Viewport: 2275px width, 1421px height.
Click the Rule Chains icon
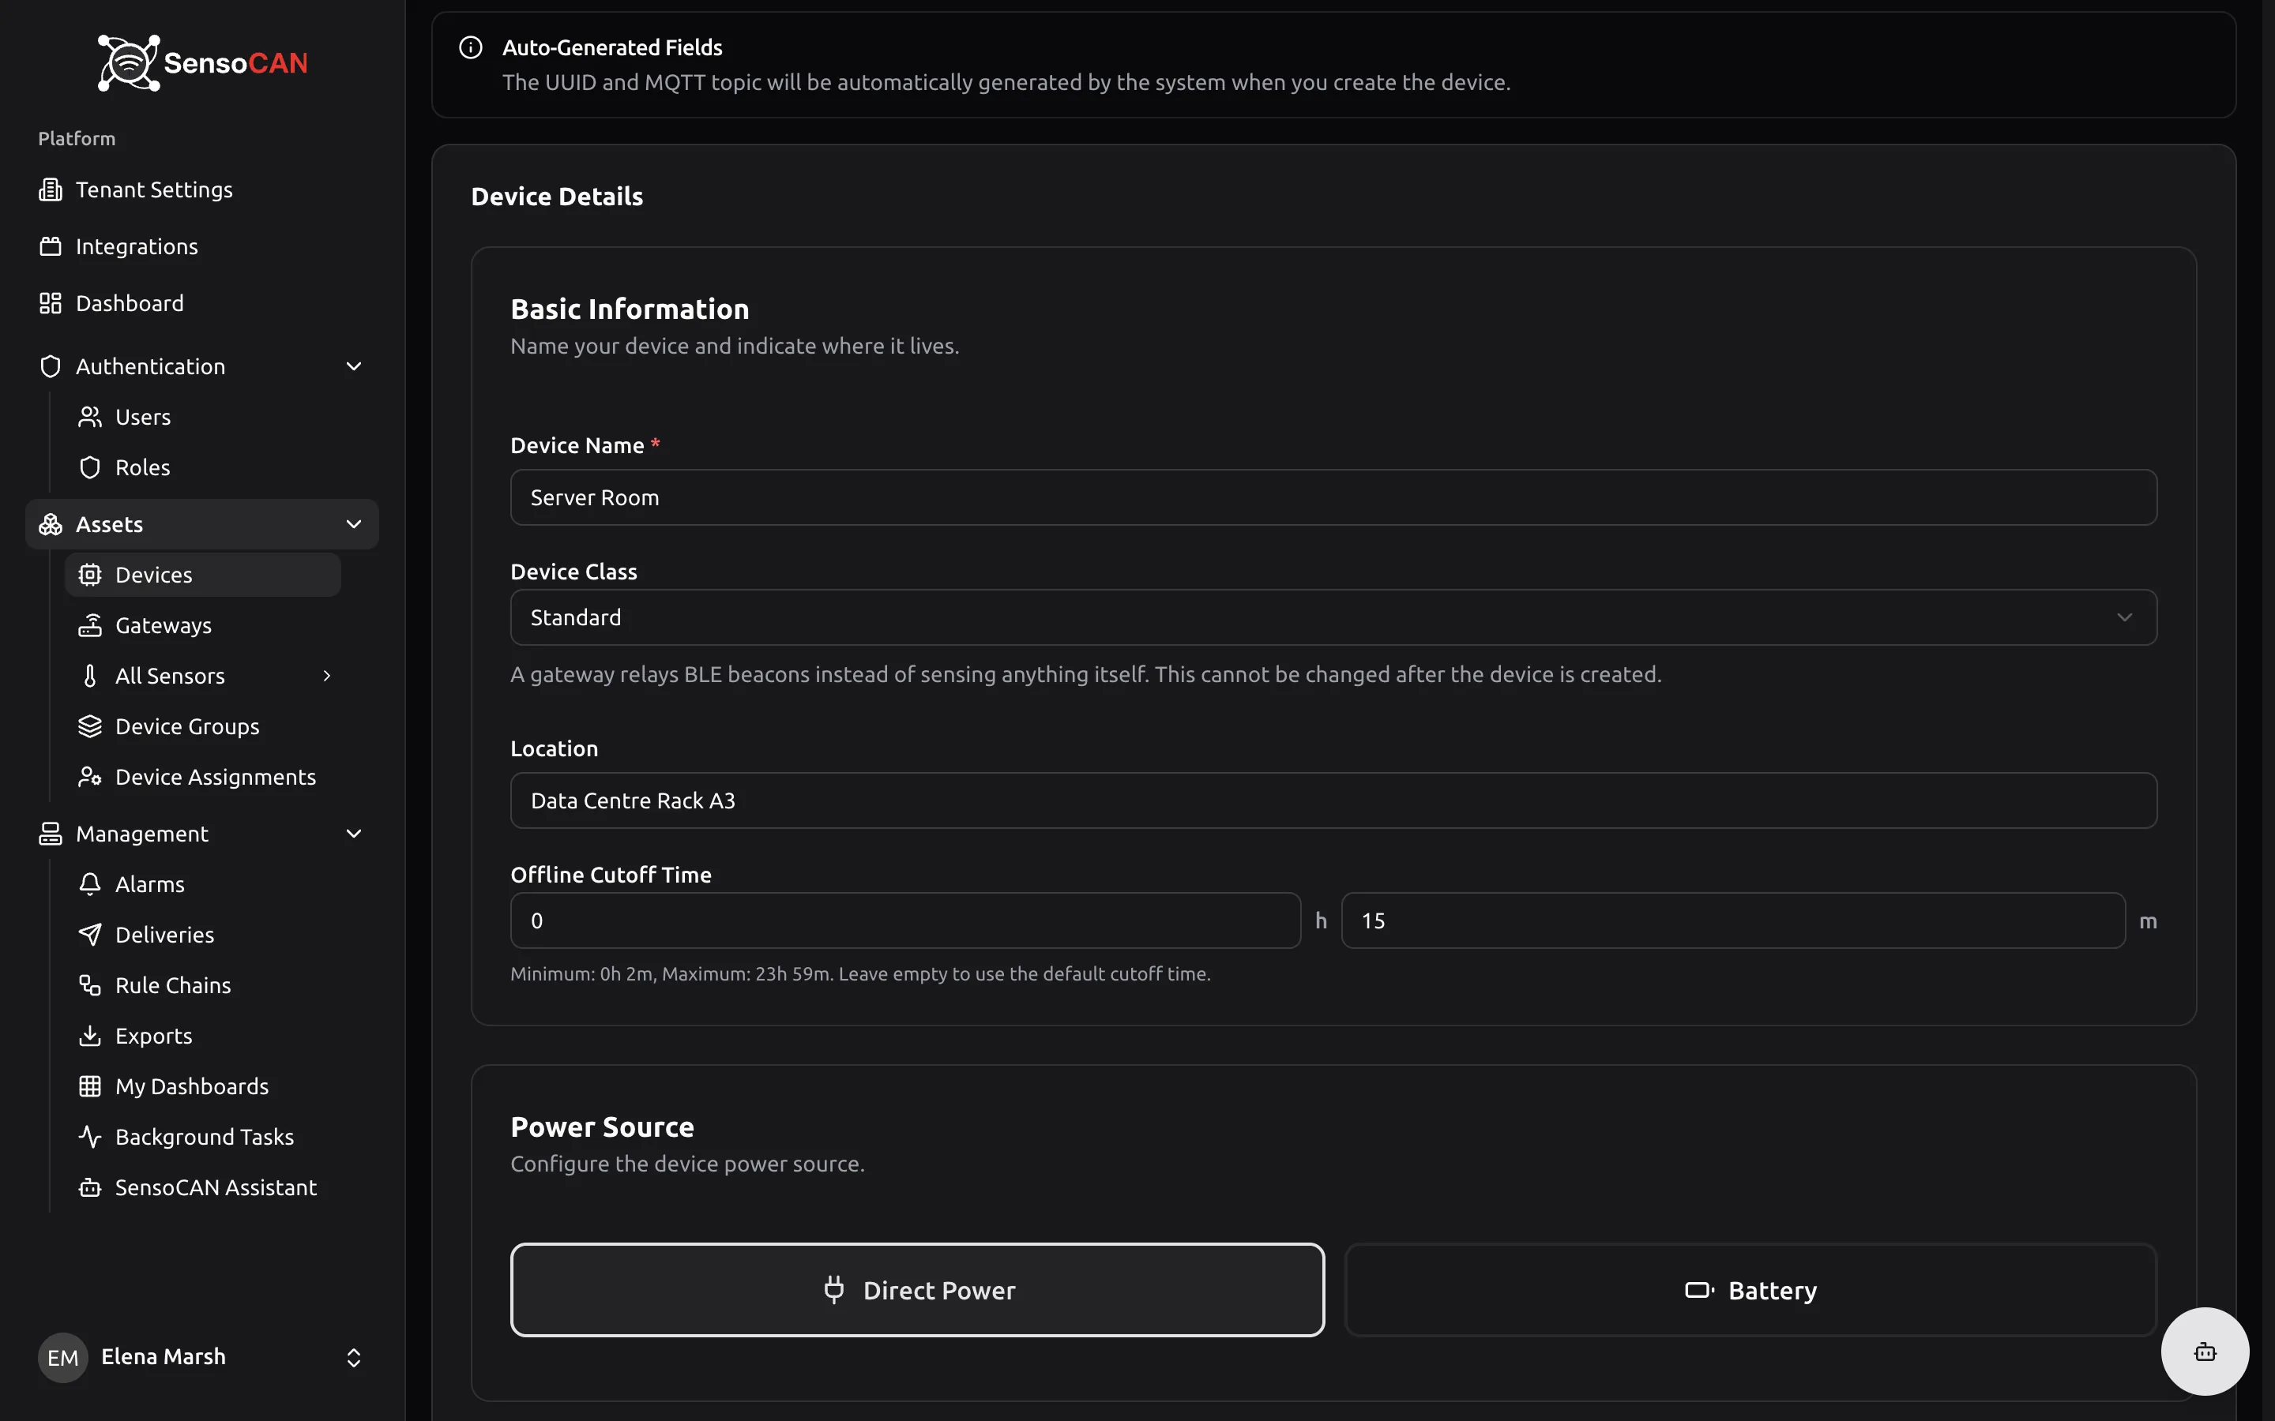(x=89, y=986)
